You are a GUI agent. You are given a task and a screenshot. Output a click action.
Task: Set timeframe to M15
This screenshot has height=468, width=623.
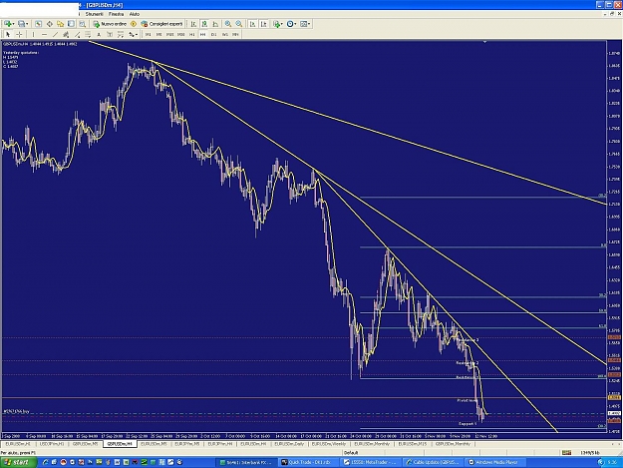click(x=170, y=35)
